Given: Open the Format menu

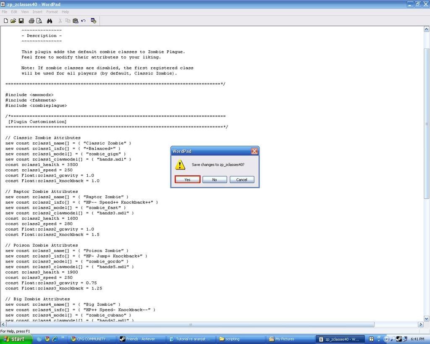Looking at the screenshot, I should point(52,12).
